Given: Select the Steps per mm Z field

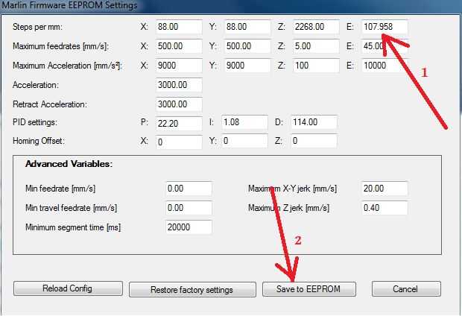Looking at the screenshot, I should (x=316, y=27).
